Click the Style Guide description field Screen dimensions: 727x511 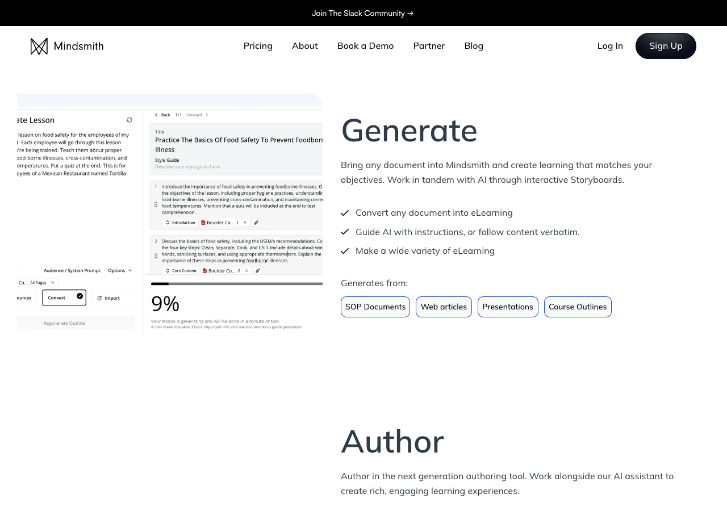(187, 166)
